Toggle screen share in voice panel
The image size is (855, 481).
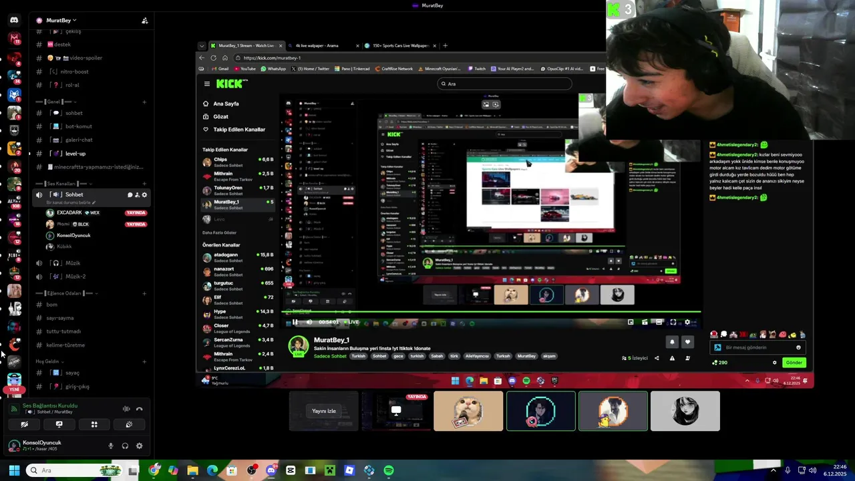pyautogui.click(x=59, y=424)
